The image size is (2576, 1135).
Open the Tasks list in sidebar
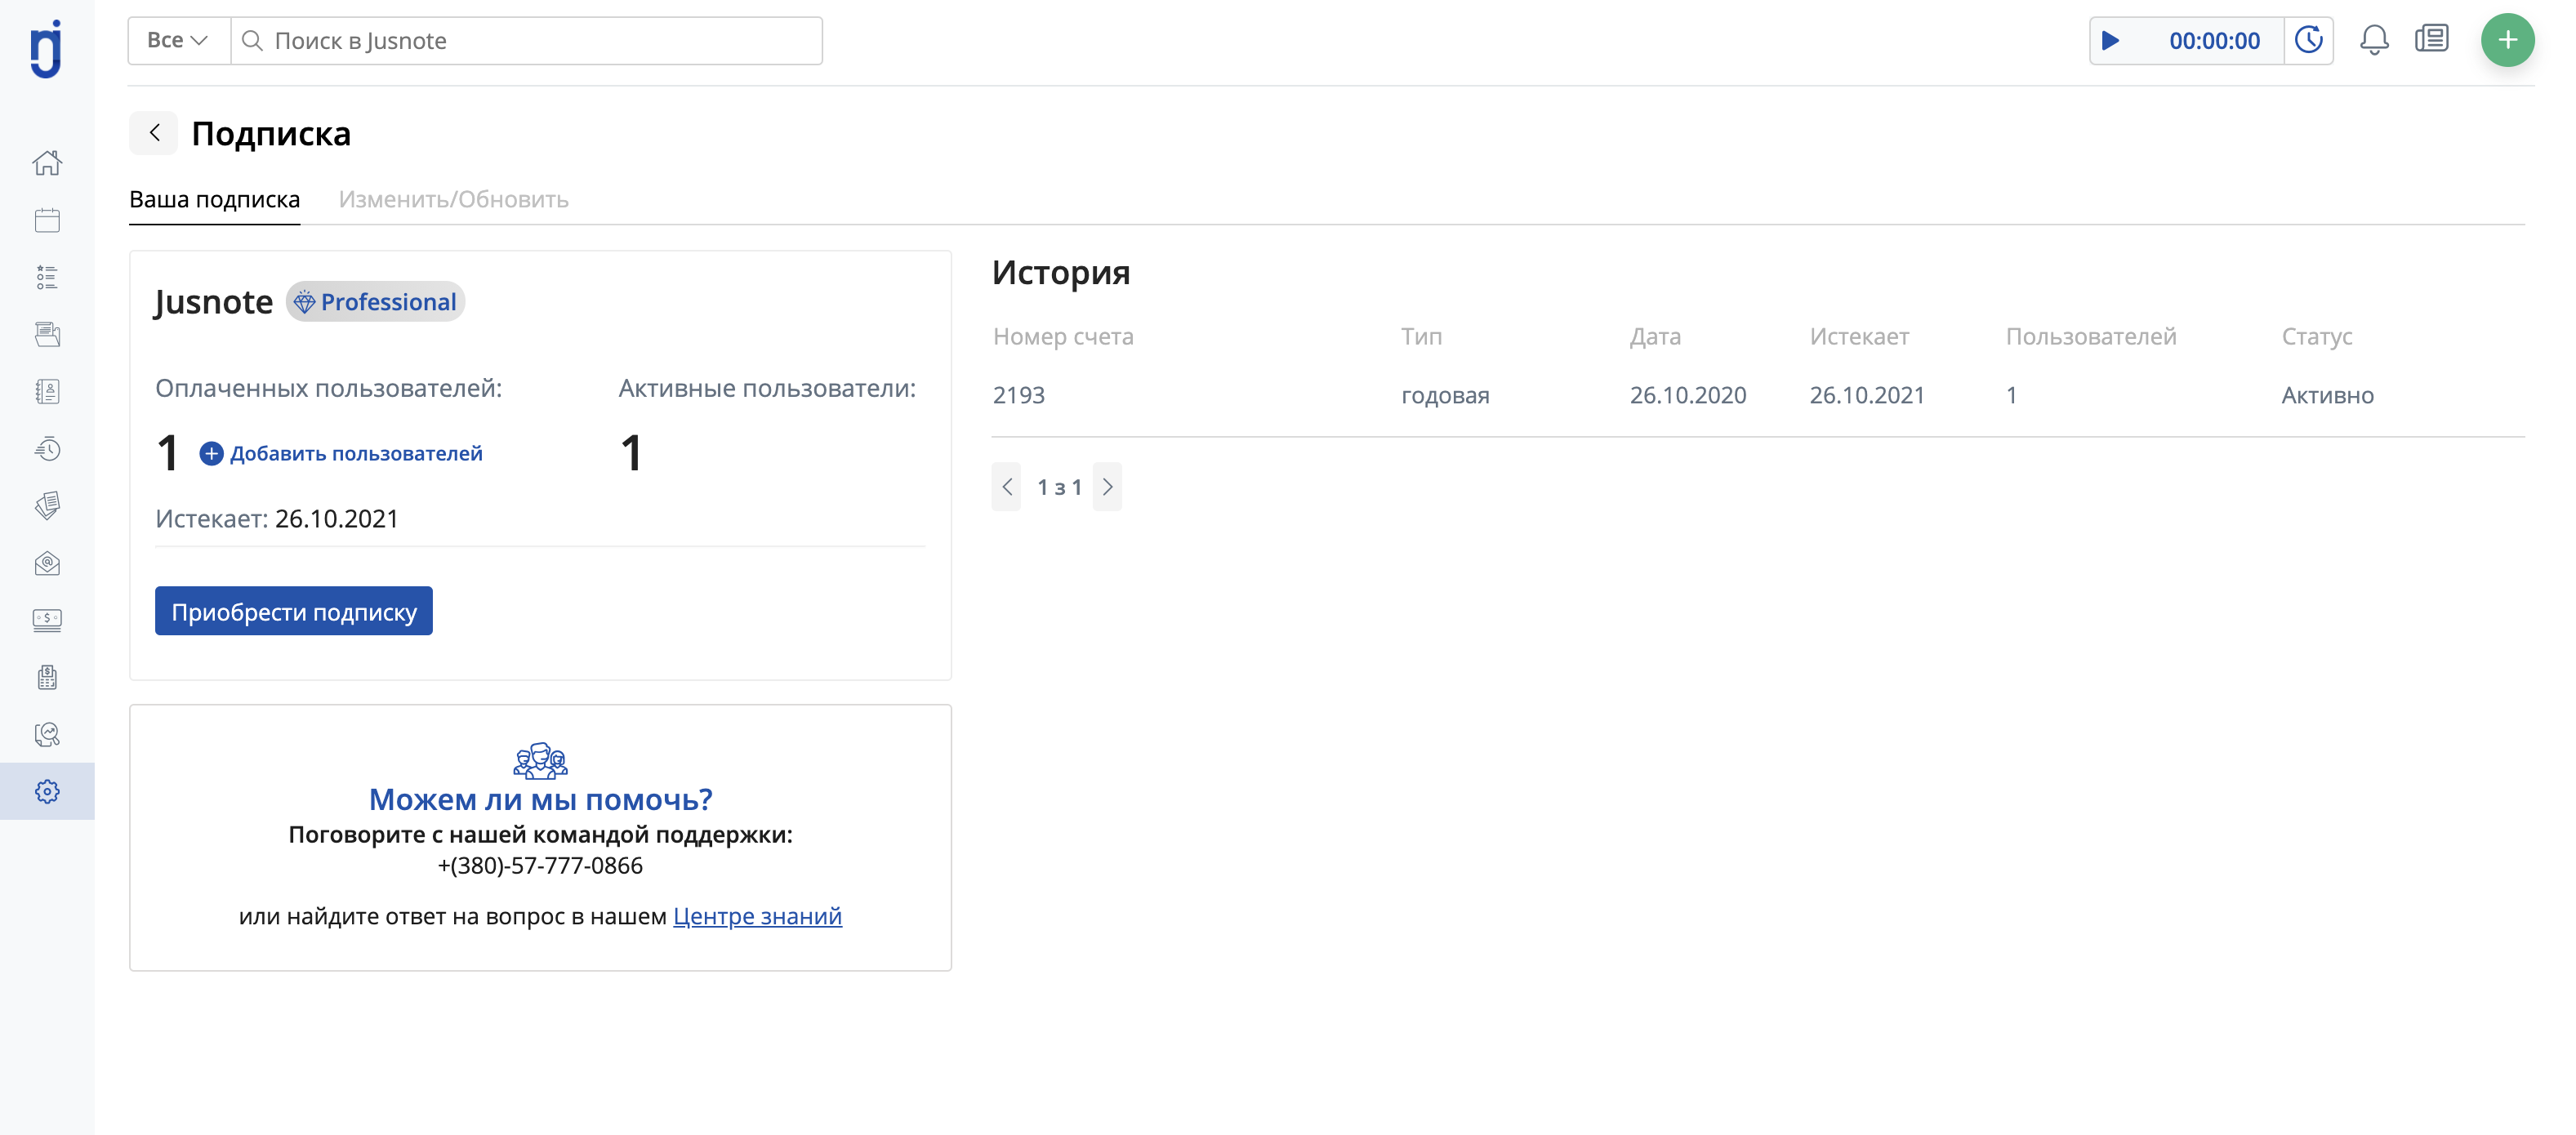click(x=47, y=277)
